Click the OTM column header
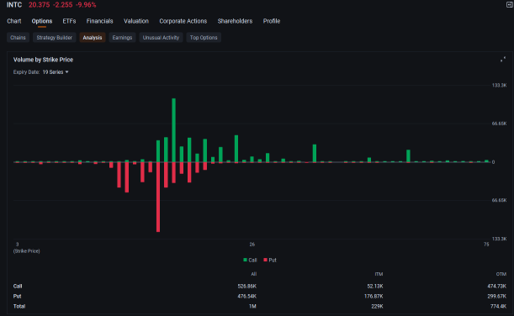 point(501,274)
